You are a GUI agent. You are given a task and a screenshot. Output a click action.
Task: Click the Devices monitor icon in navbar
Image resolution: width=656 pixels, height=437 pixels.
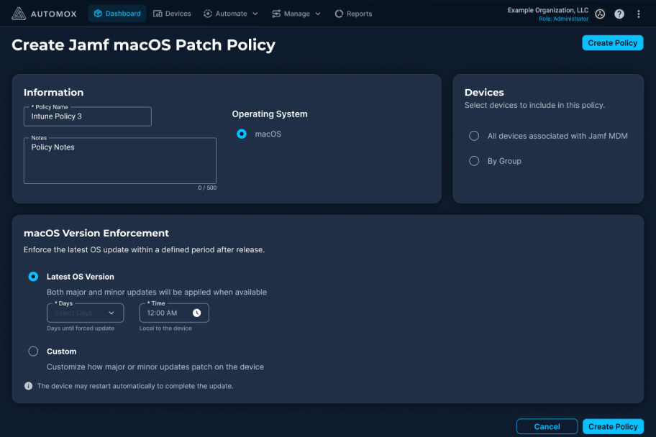coord(158,14)
